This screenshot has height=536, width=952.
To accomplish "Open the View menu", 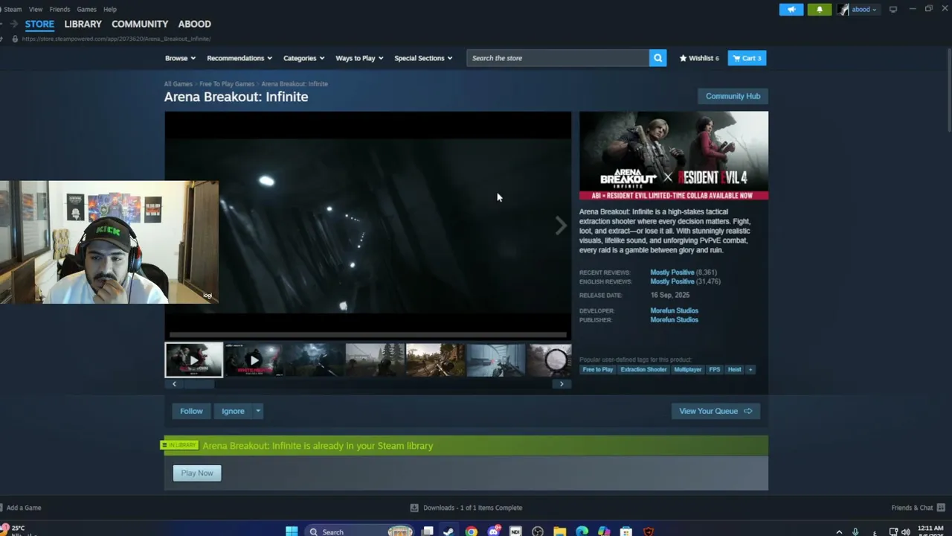I will (36, 10).
